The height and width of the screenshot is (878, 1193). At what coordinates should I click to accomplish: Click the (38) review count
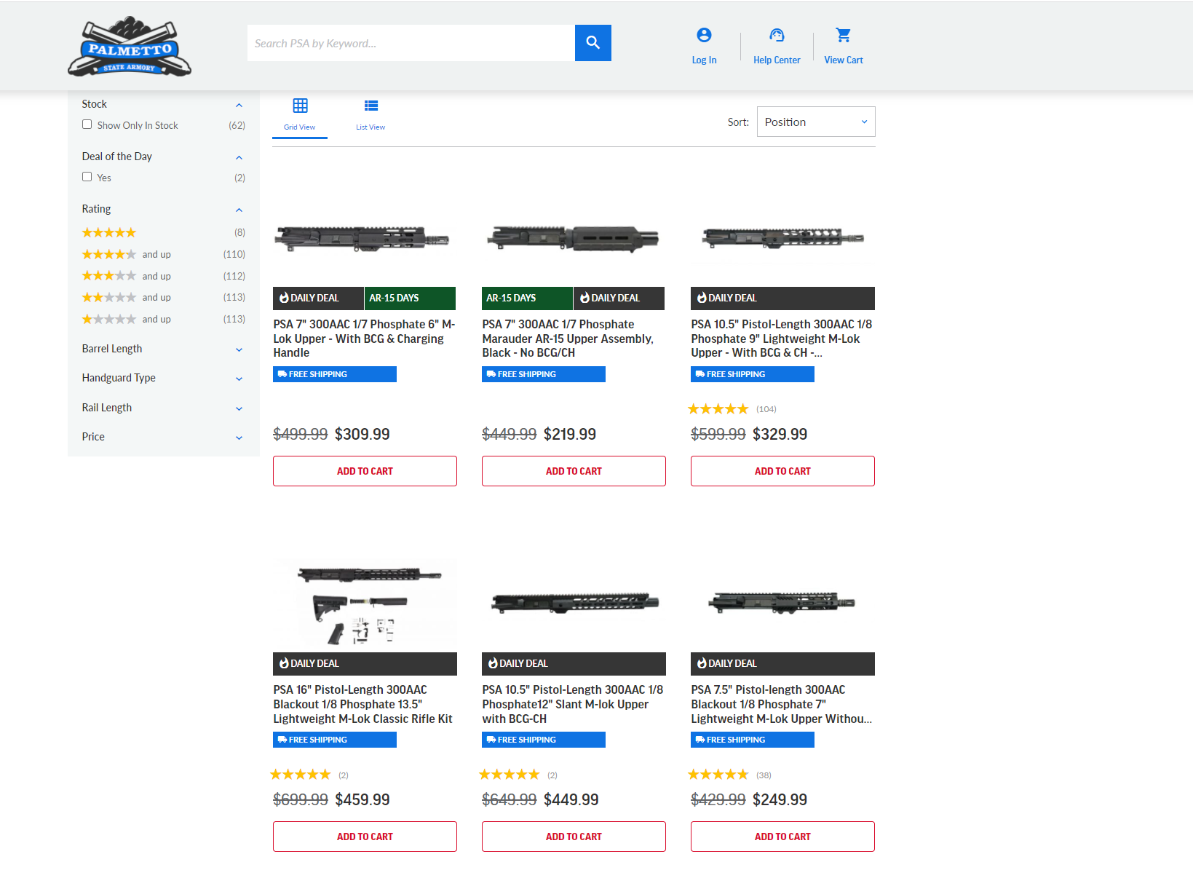click(764, 775)
